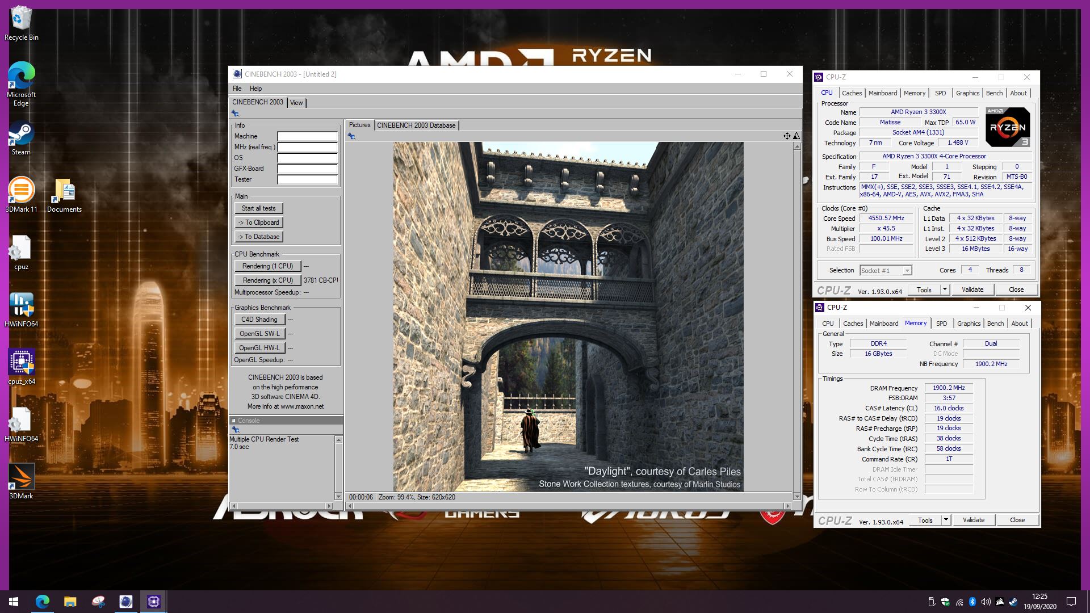Open the Graphics tab in bottom CPU-Z window
Screen dimensions: 1090x613
pyautogui.click(x=969, y=324)
